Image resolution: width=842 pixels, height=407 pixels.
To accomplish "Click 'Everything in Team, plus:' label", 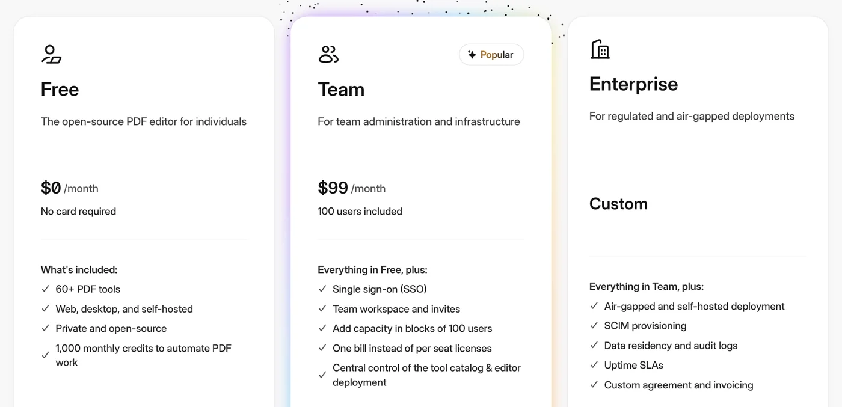I will tap(647, 287).
